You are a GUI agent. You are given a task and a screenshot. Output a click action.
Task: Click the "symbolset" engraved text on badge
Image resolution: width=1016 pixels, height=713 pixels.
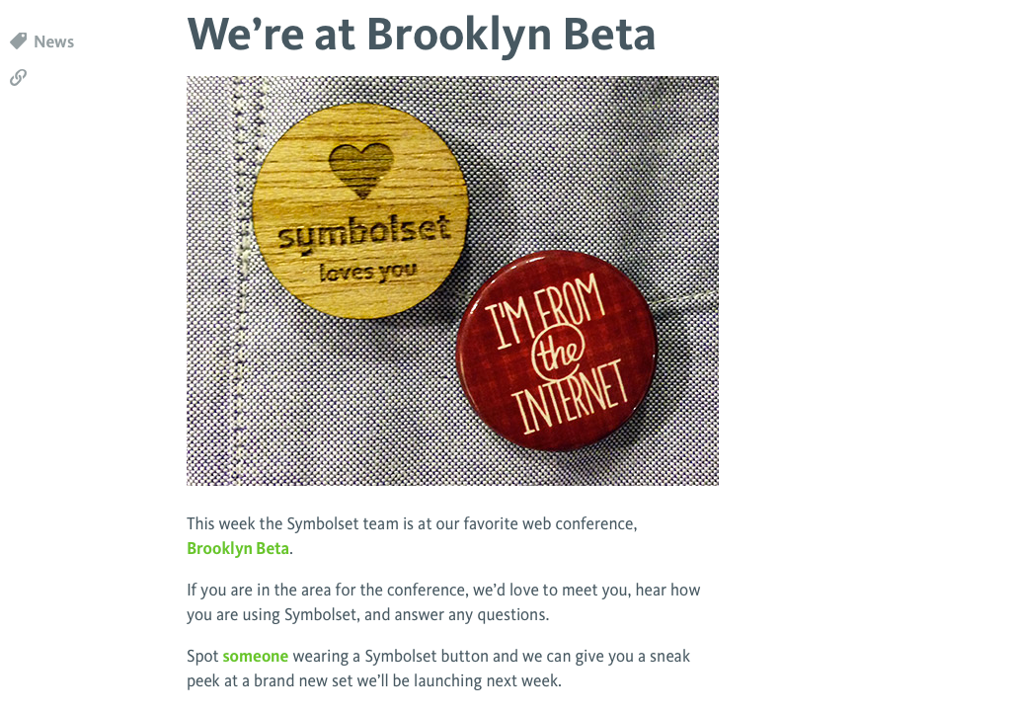coord(362,234)
